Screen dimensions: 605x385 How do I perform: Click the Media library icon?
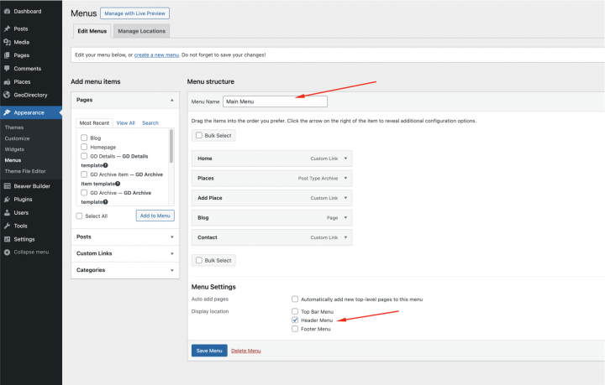click(x=7, y=42)
